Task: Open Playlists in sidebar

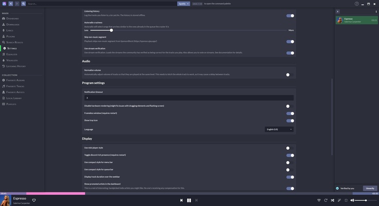Action: [x=11, y=104]
